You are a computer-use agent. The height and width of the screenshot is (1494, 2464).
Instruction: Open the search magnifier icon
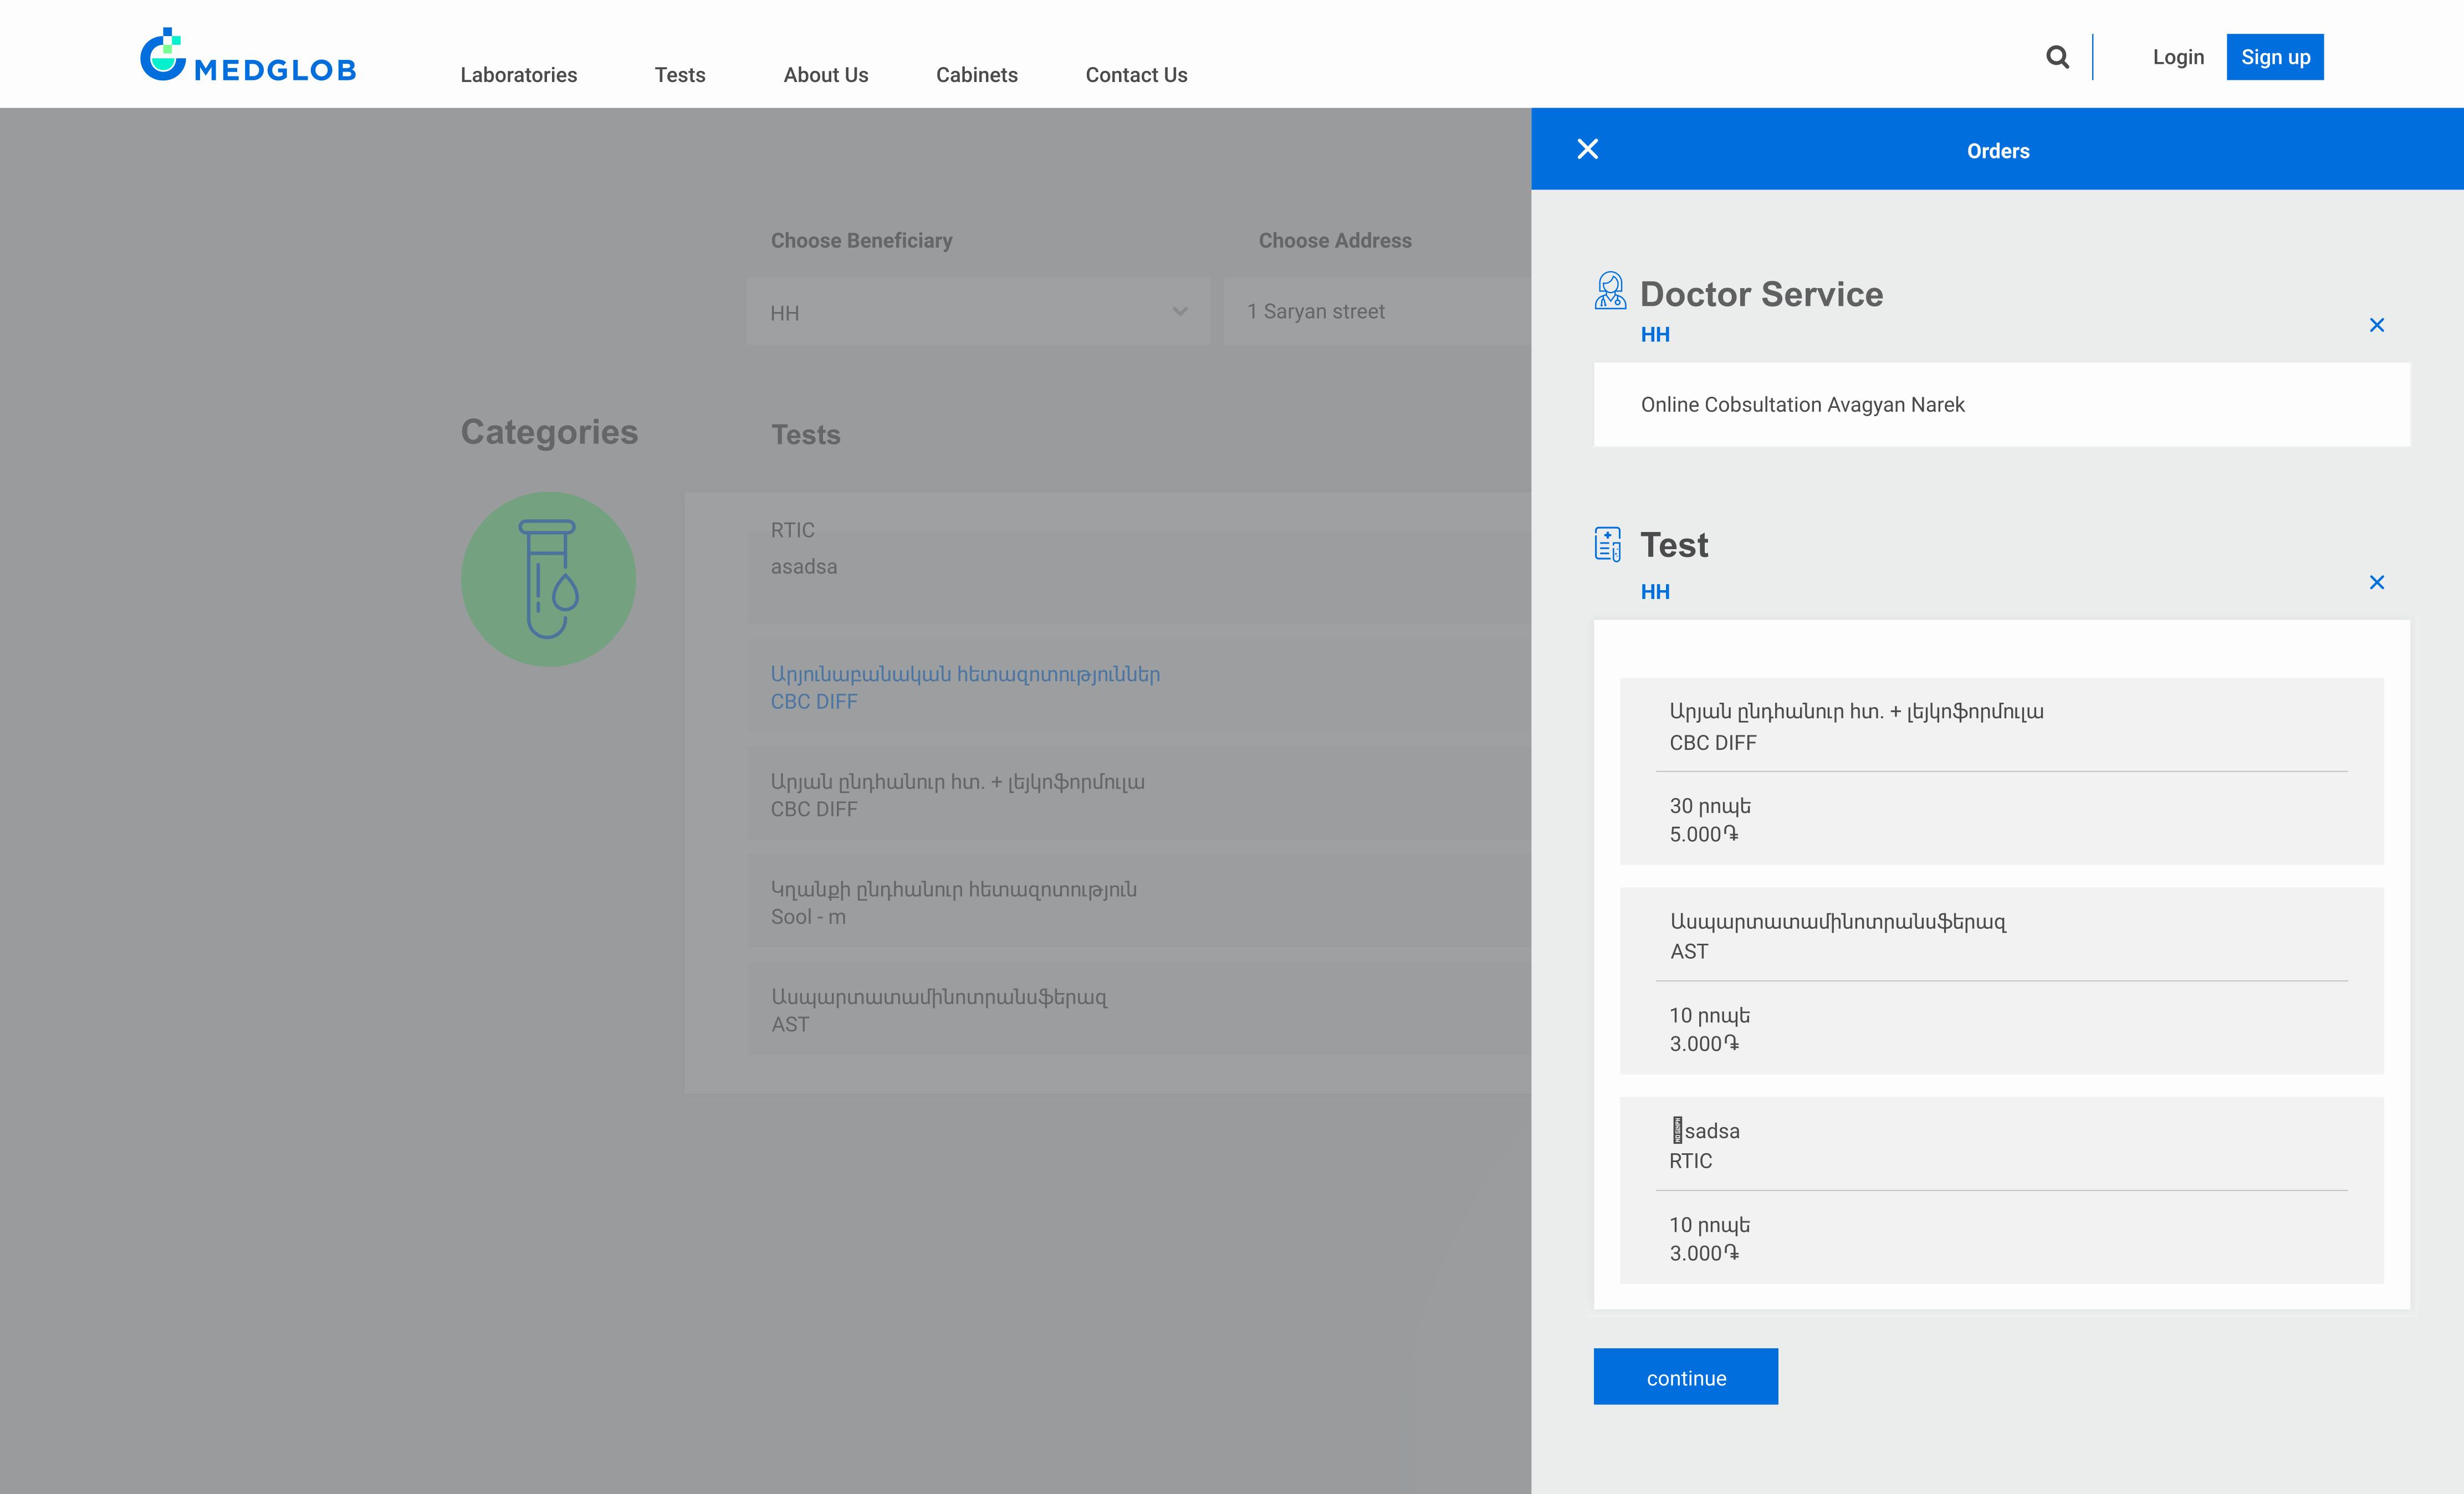pyautogui.click(x=2057, y=57)
